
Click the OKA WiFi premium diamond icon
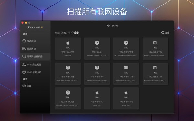pyautogui.click(x=42, y=27)
